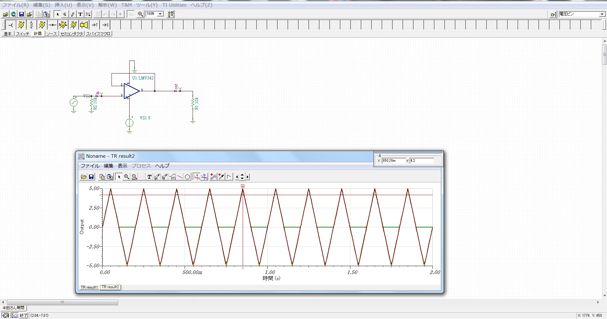The height and width of the screenshot is (319, 607).
Task: Place a Voltmeter from the meters toolbar
Action: coord(21,25)
